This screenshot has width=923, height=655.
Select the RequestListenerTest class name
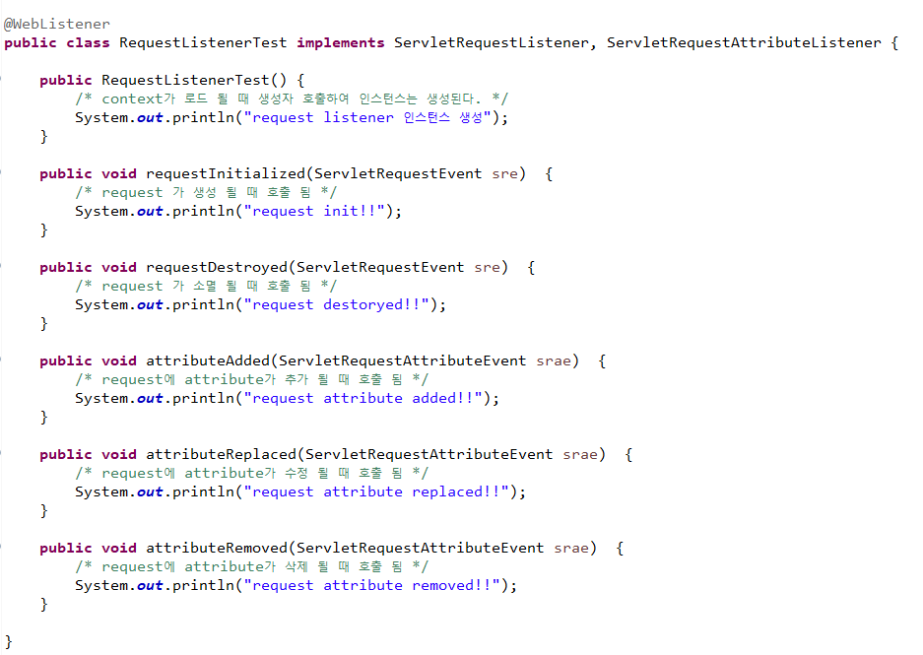pos(203,43)
